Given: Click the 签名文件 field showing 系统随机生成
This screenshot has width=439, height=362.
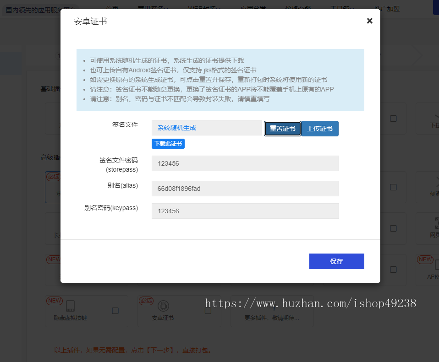Looking at the screenshot, I should click(207, 128).
